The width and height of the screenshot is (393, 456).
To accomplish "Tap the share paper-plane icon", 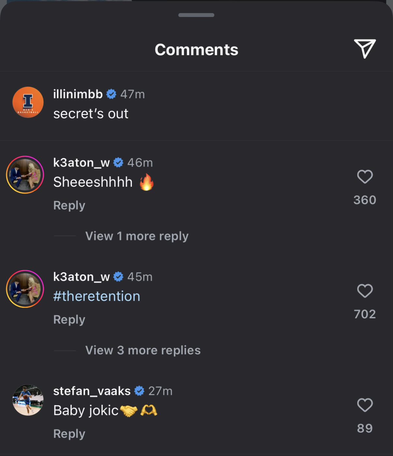I will (x=365, y=49).
